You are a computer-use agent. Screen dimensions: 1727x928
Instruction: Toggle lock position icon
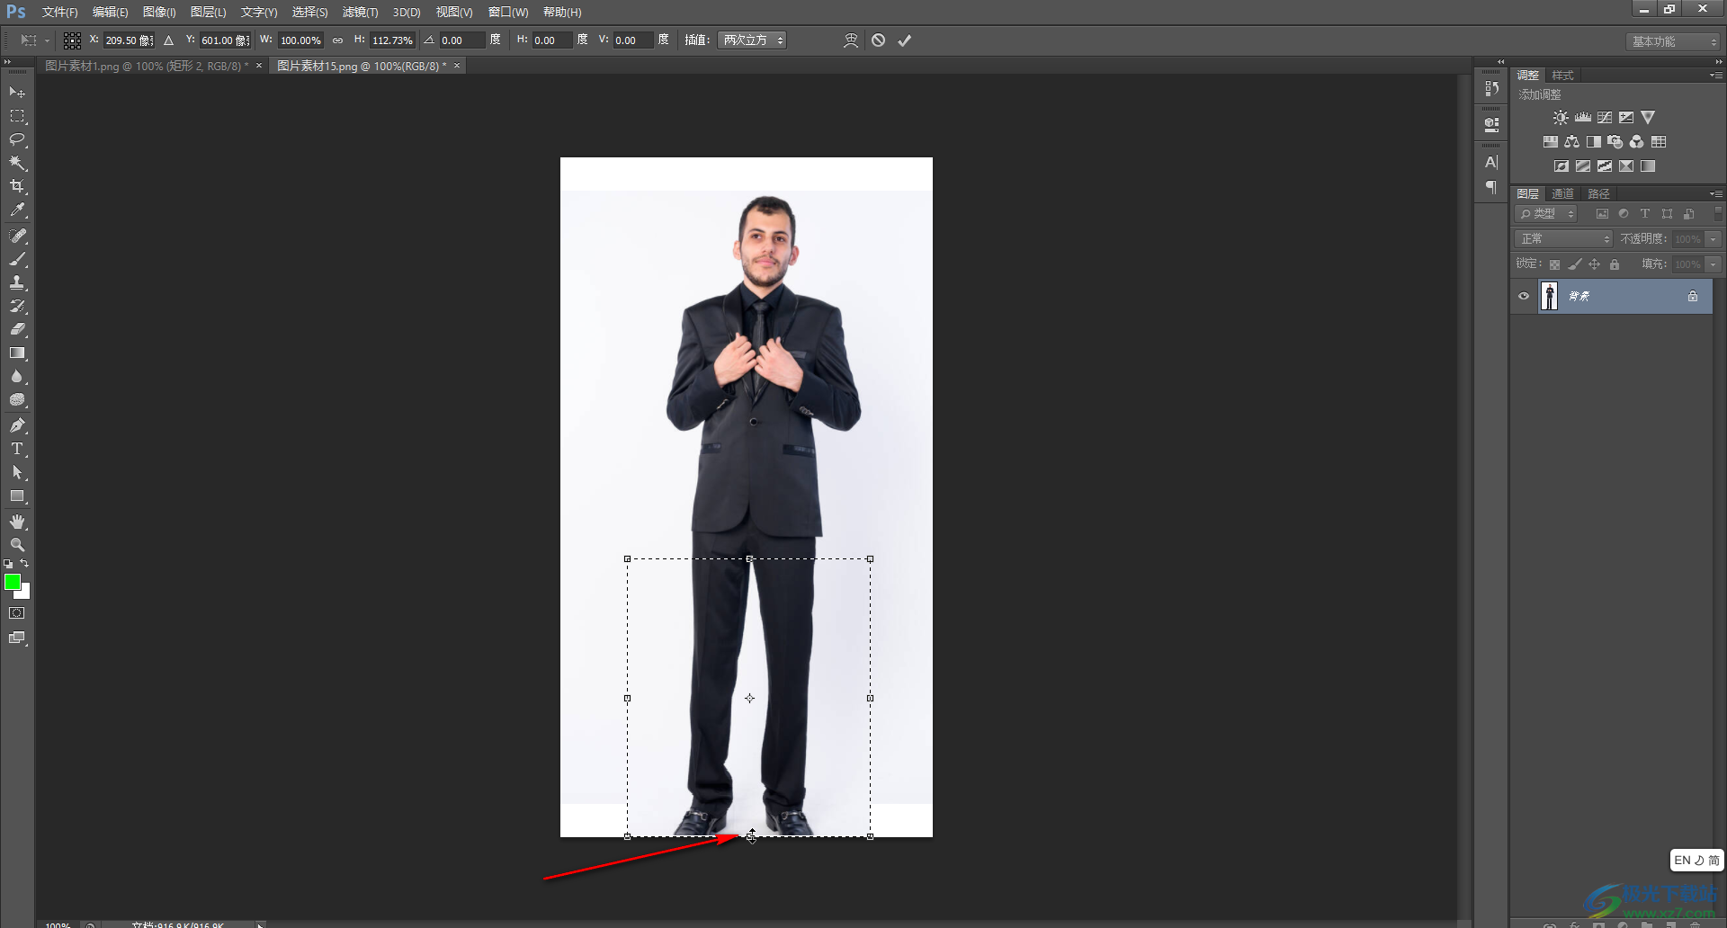coord(1595,264)
